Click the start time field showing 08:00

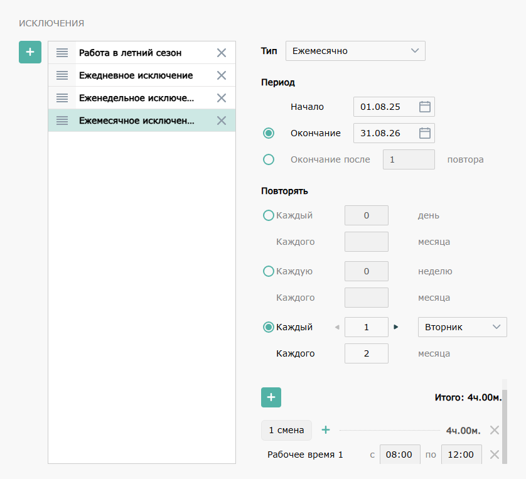click(400, 455)
